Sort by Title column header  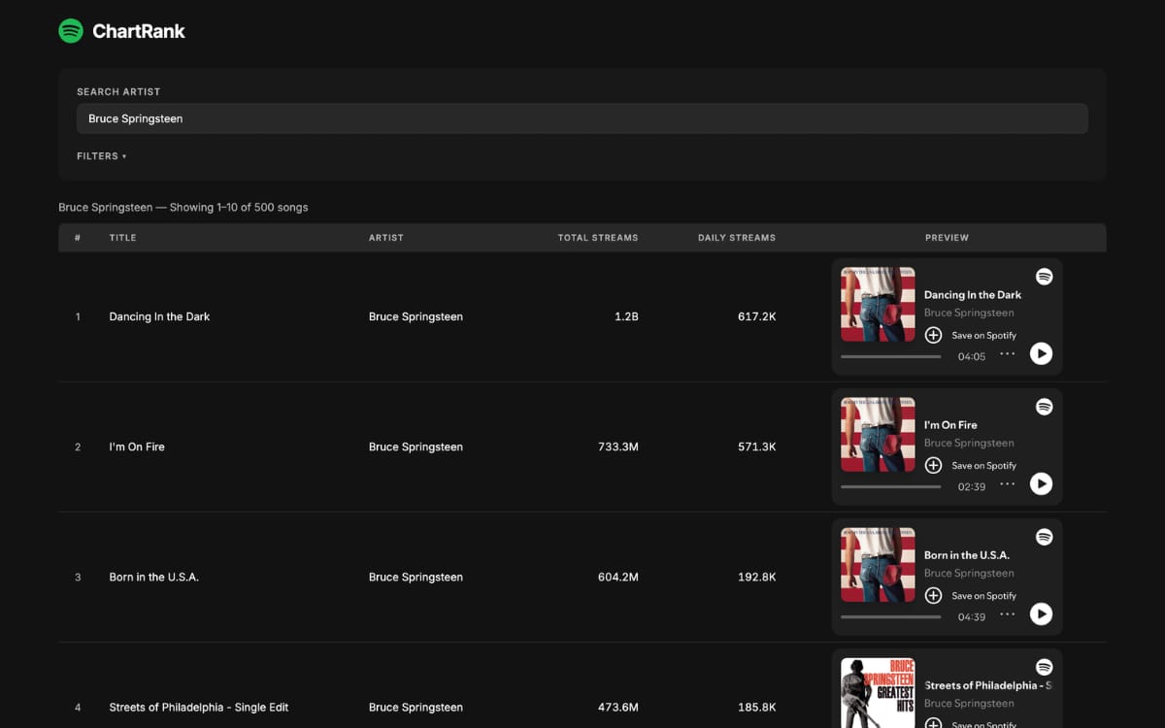[x=123, y=238]
